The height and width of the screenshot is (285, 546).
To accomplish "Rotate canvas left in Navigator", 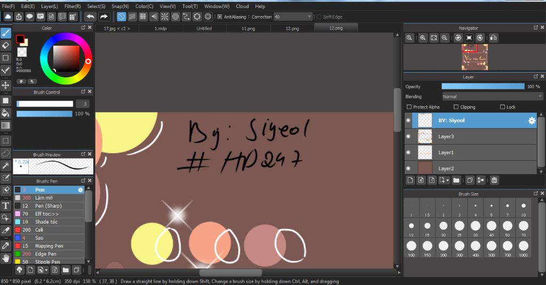I will point(458,38).
